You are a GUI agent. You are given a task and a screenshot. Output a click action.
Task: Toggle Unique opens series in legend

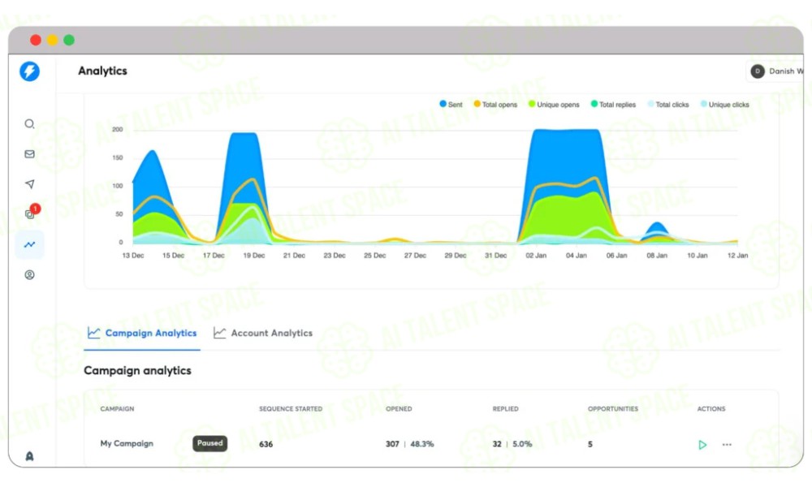tap(554, 105)
